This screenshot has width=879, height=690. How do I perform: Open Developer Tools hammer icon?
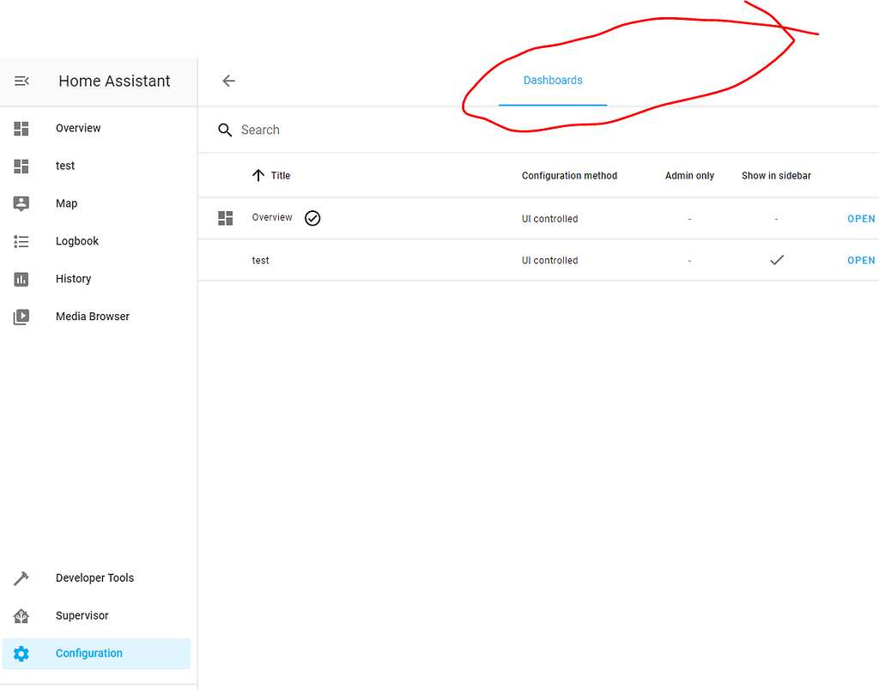[x=21, y=578]
